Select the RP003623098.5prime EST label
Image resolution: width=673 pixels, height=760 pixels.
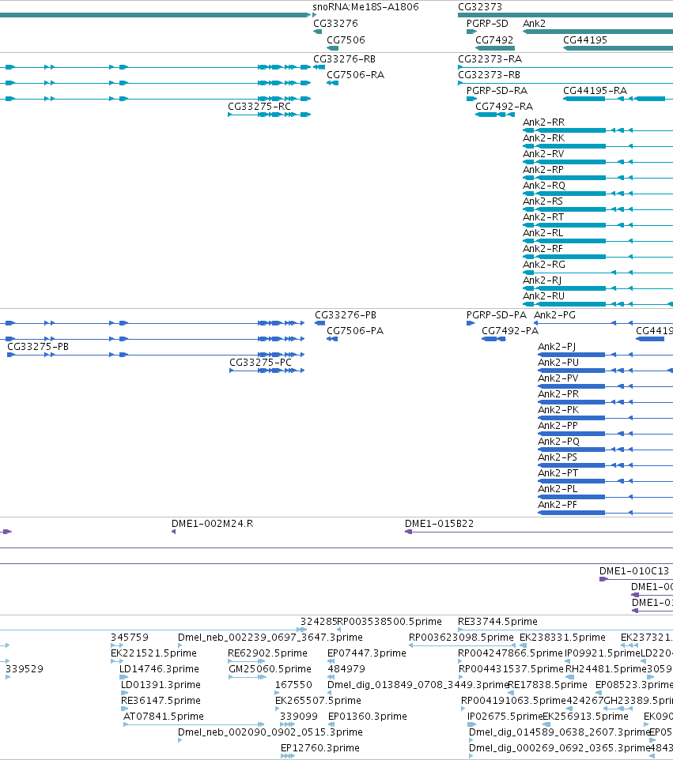pos(461,638)
